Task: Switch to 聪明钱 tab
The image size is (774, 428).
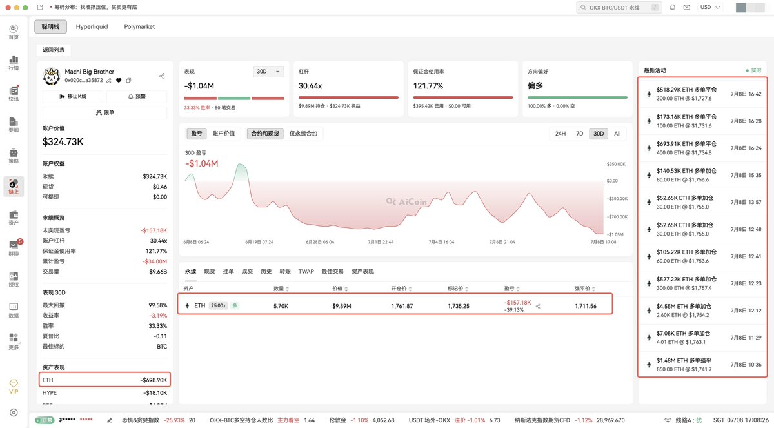Action: [x=50, y=26]
